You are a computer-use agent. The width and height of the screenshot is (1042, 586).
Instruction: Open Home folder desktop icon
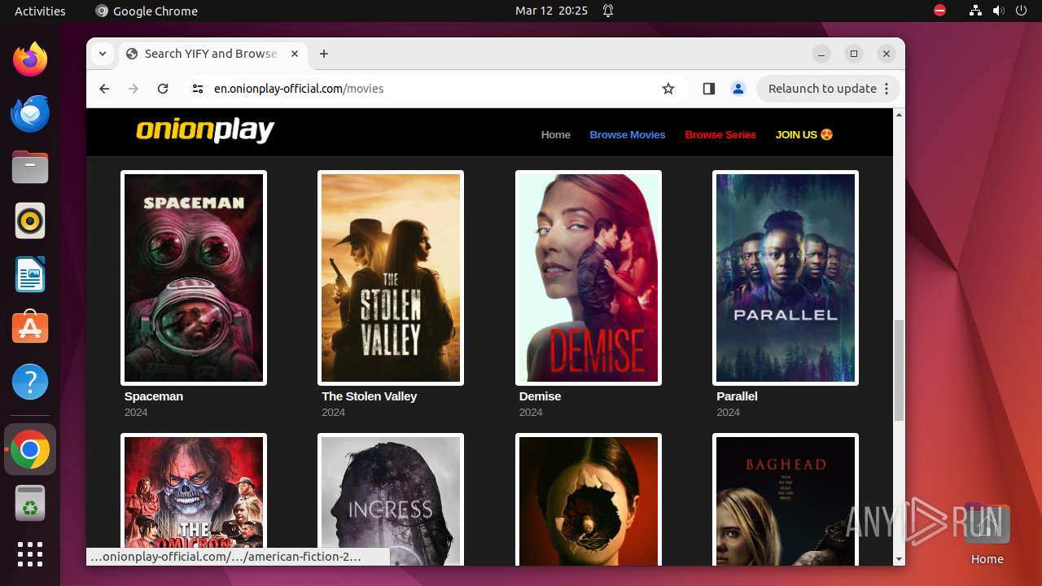click(x=987, y=533)
